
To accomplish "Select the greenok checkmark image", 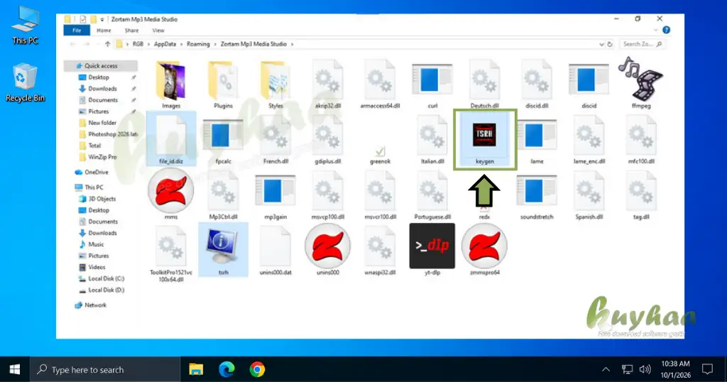I will pyautogui.click(x=380, y=151).
